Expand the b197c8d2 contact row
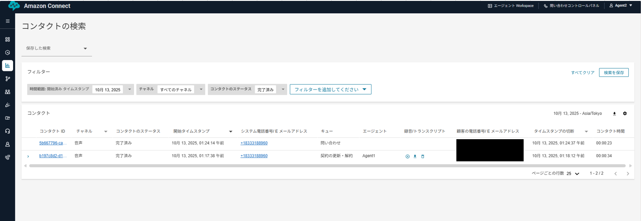Viewport: 641px width, 221px height. click(28, 156)
